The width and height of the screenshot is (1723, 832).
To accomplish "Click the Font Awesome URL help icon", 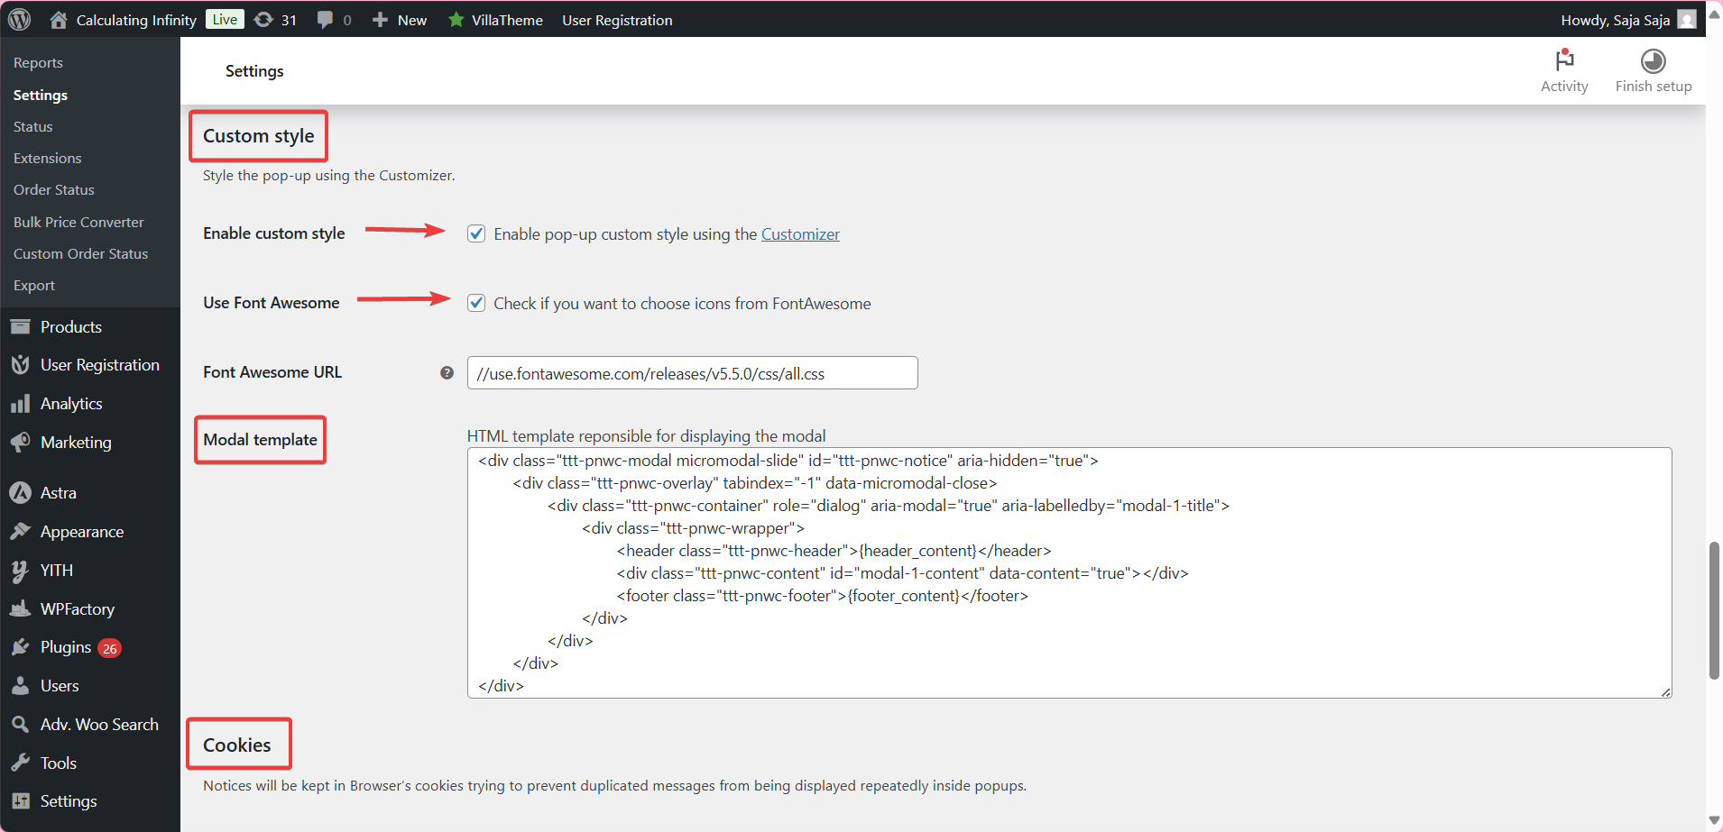I will click(447, 372).
